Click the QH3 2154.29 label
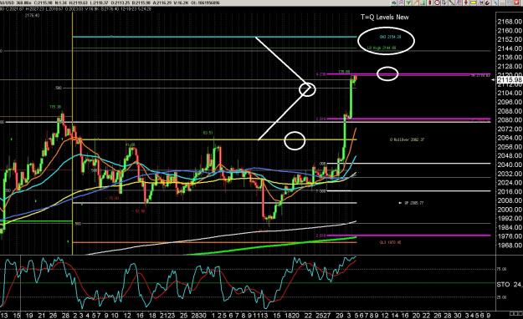 (x=390, y=37)
